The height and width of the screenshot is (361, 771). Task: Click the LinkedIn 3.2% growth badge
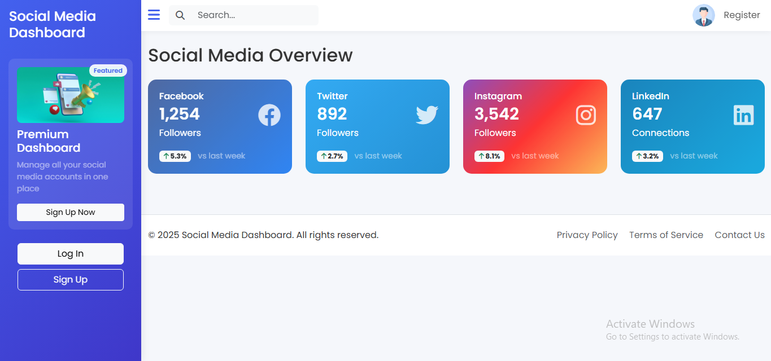coord(647,156)
